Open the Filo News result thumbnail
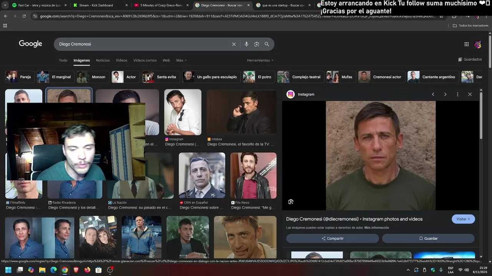The image size is (492, 276). (x=253, y=175)
